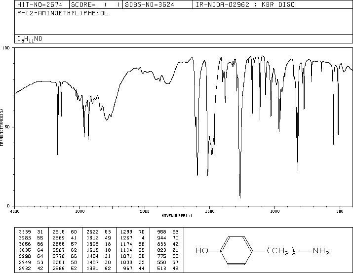The width and height of the screenshot is (353, 273).
Task: Click the 1000 tick label on the x-axis
Action: [275, 211]
